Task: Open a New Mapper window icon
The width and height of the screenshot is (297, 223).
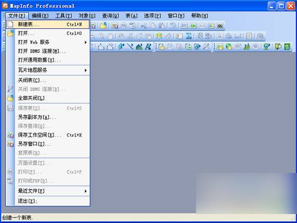Action: 193,26
